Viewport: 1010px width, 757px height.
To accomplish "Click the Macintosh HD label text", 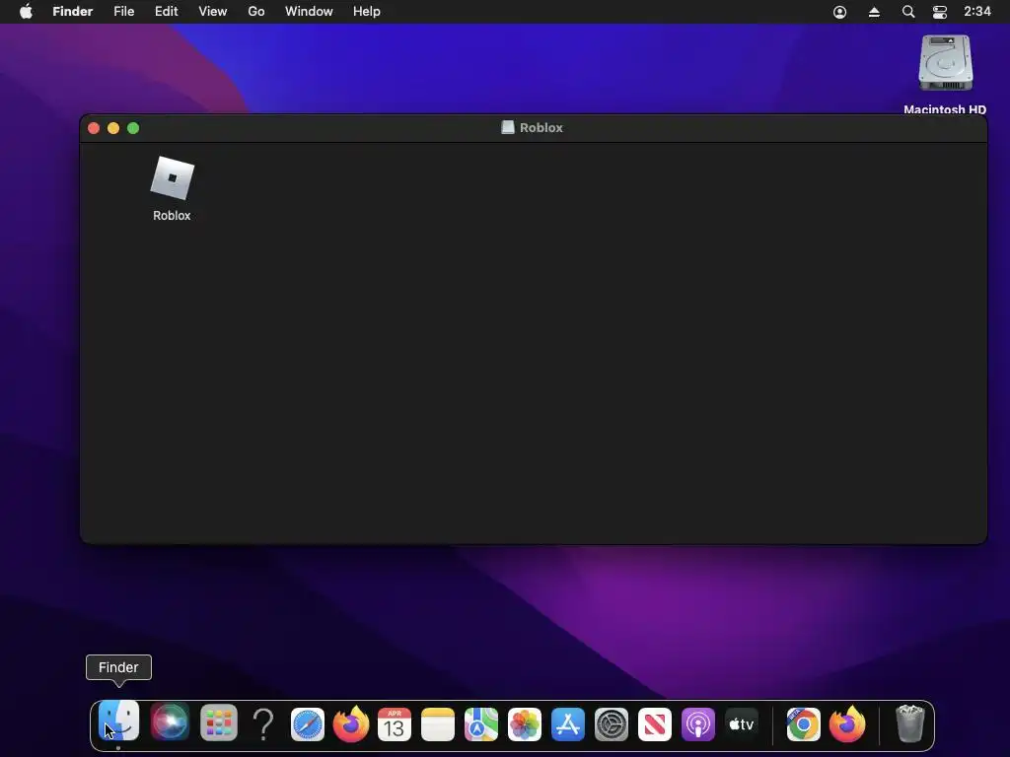I will click(945, 109).
